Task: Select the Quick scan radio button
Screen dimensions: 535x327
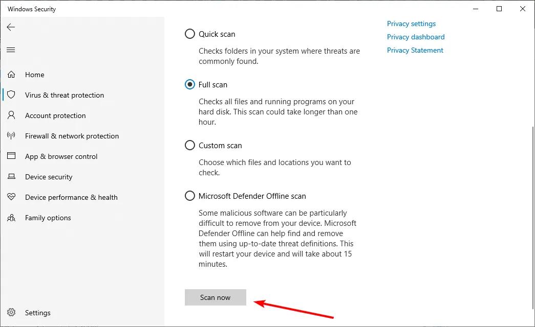Action: coord(190,34)
